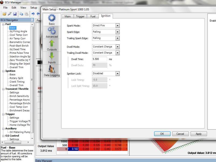The width and height of the screenshot is (216, 162).
Task: Select Crank Timing tree item
Action: pyautogui.click(x=17, y=82)
